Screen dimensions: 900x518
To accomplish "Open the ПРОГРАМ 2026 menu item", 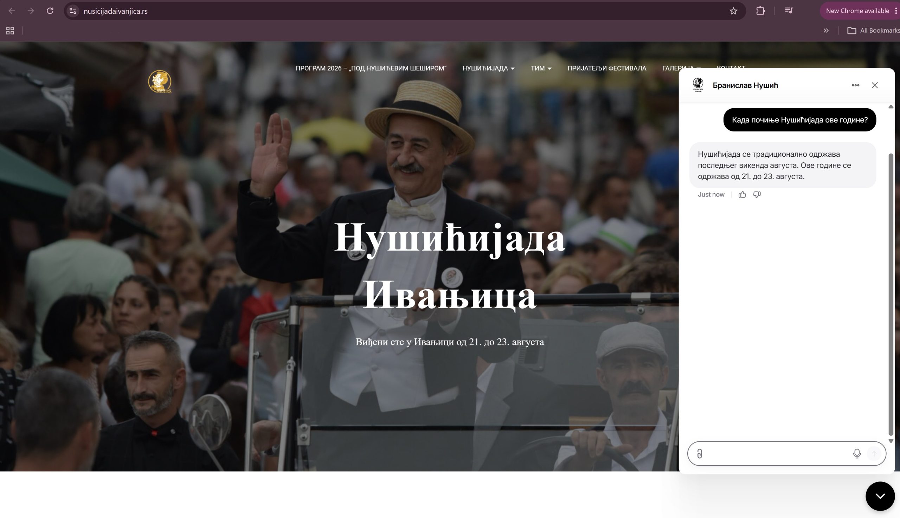I will pyautogui.click(x=371, y=68).
